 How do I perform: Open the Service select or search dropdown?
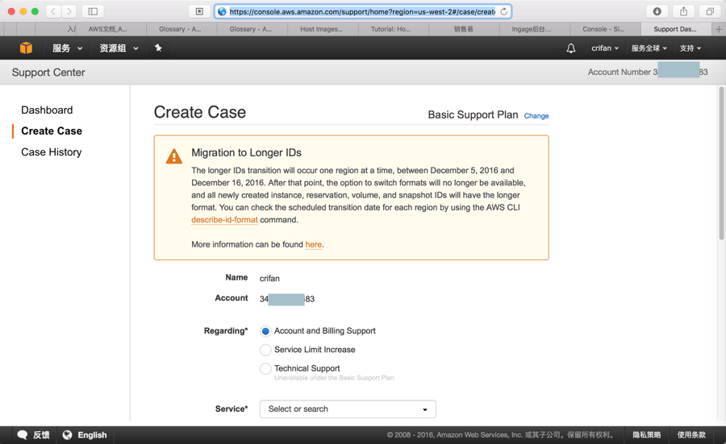tap(348, 409)
